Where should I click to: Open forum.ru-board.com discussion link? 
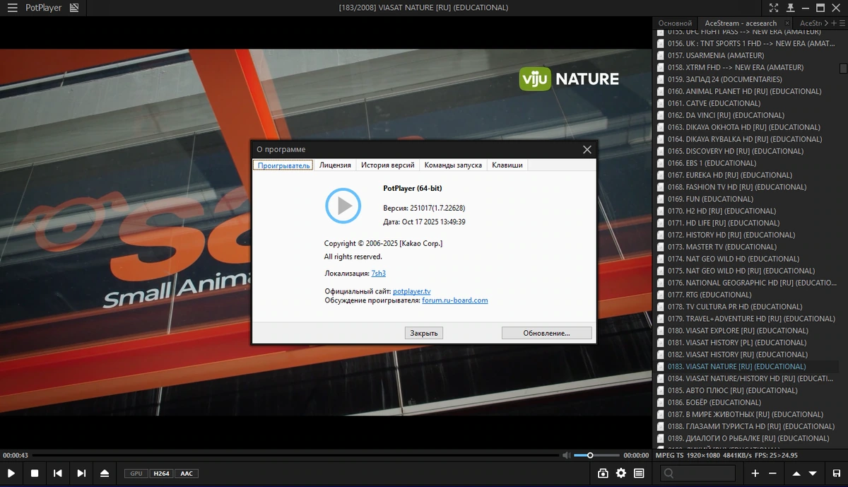pyautogui.click(x=455, y=300)
